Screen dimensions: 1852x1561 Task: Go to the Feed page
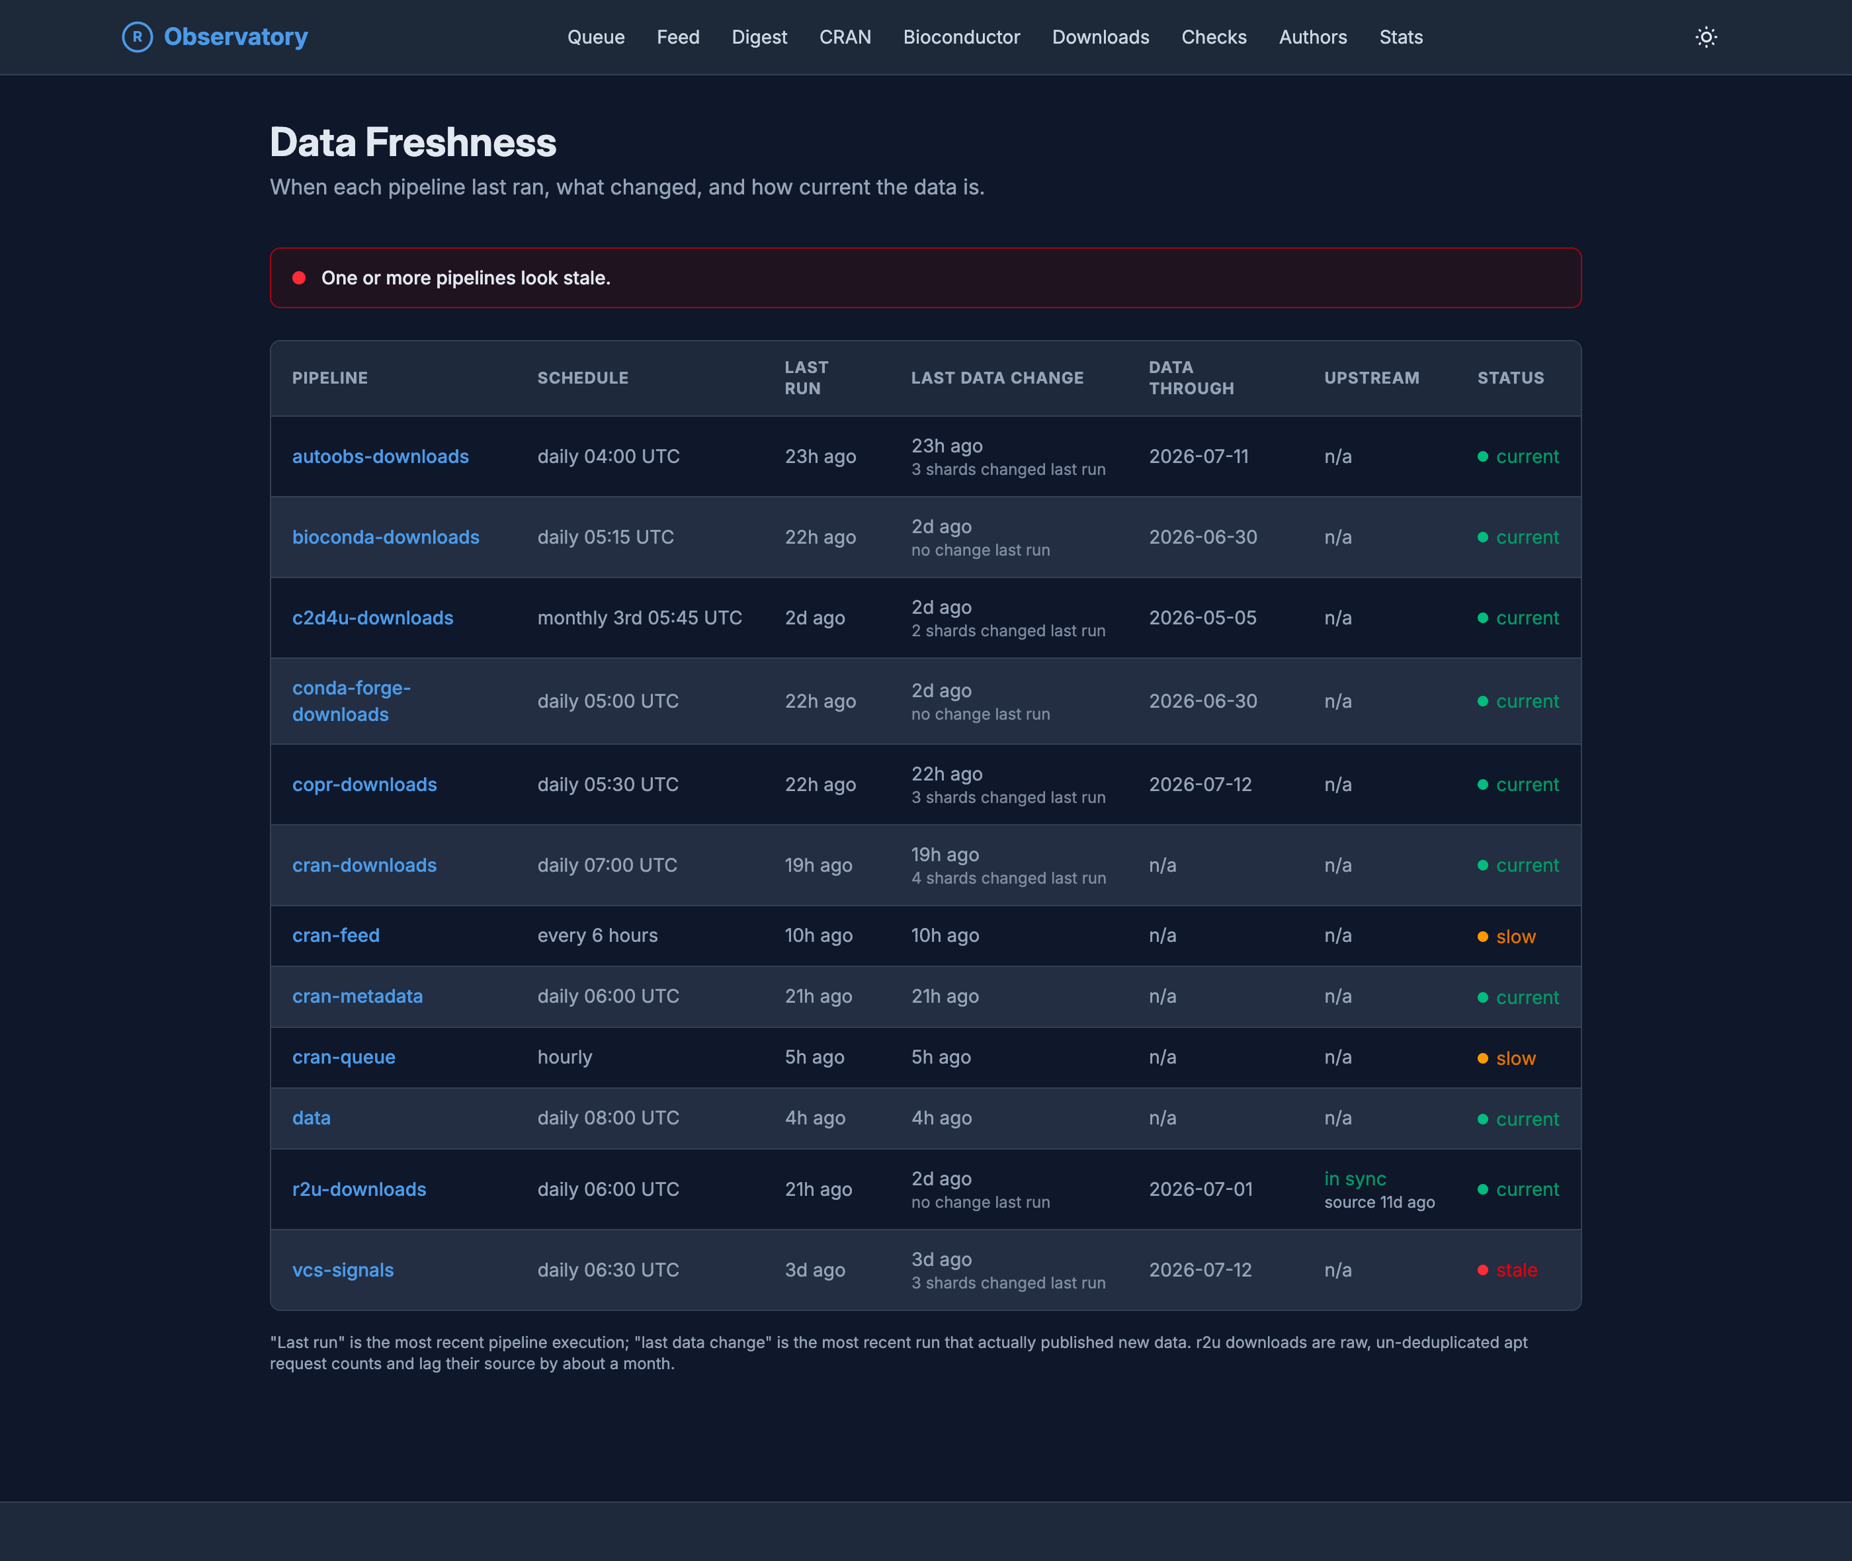click(678, 37)
